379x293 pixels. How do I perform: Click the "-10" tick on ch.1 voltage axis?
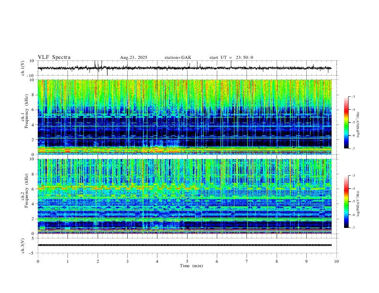[31, 76]
